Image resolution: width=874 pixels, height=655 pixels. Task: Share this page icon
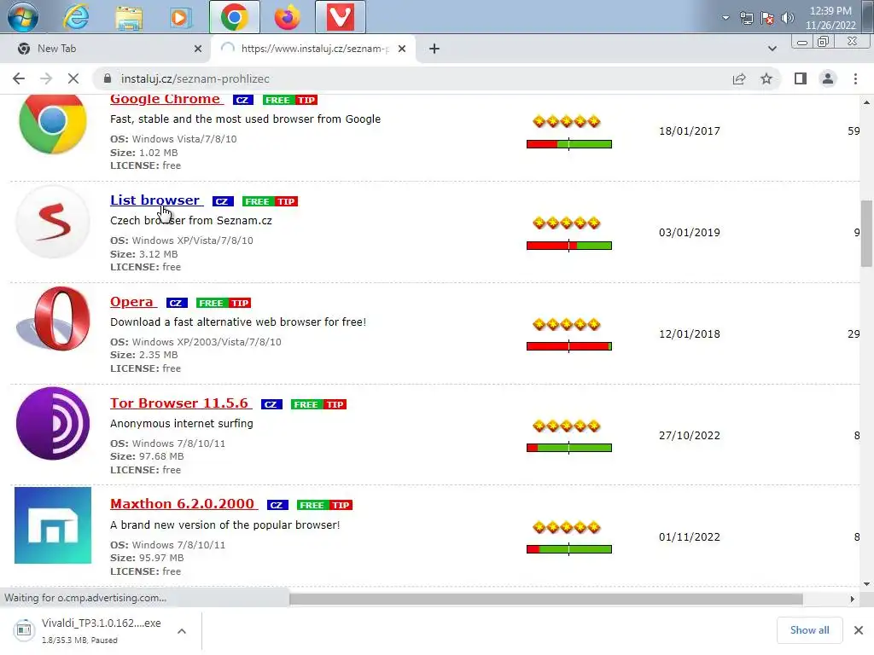[739, 79]
